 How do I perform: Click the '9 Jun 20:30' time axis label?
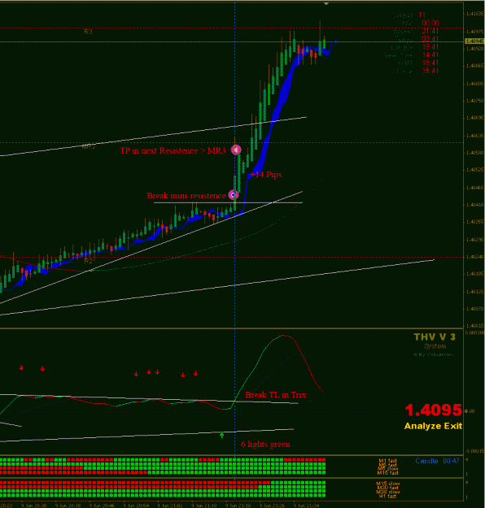point(33,506)
